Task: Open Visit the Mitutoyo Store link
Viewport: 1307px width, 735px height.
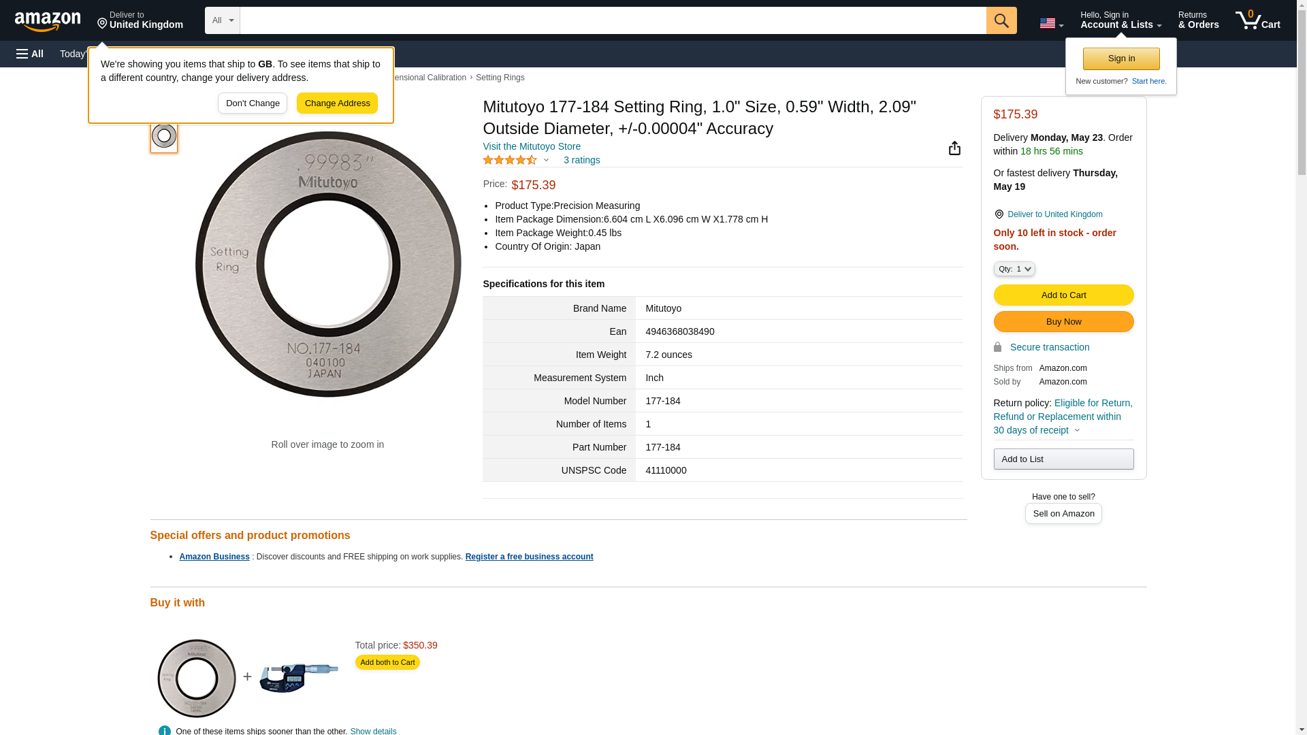Action: [532, 146]
